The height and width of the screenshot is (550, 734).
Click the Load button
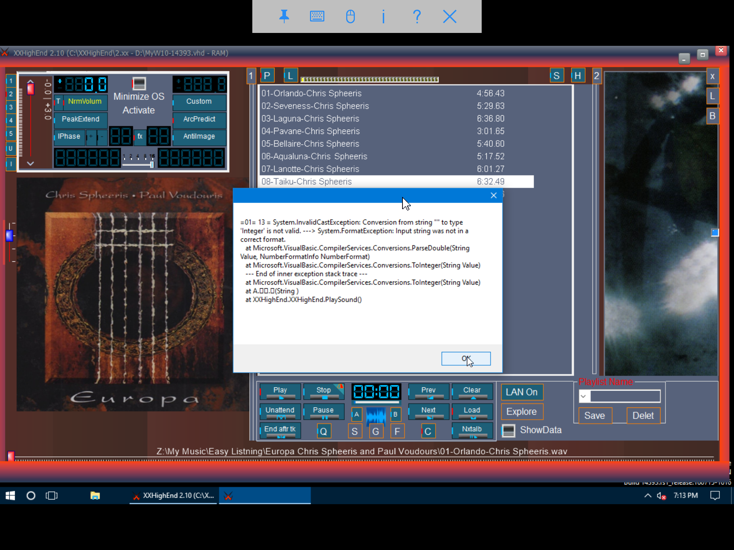[472, 411]
